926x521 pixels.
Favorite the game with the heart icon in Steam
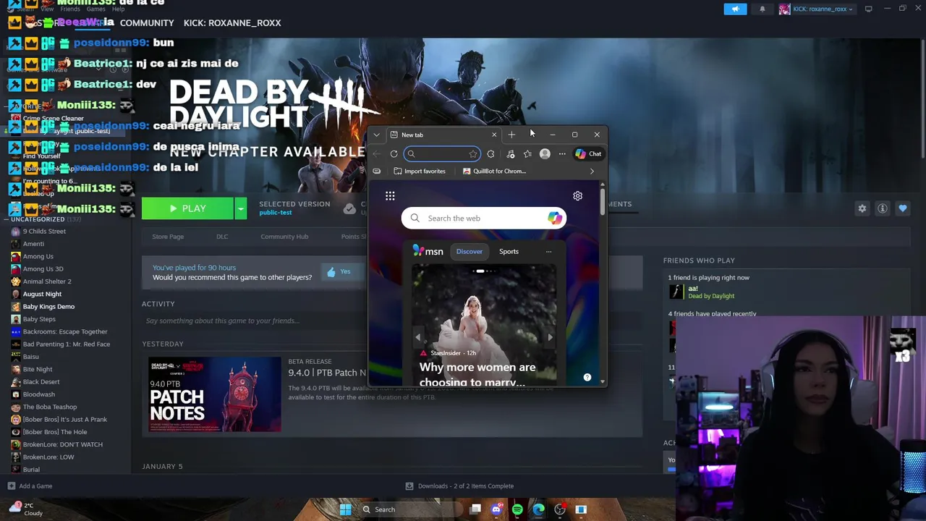pos(903,208)
